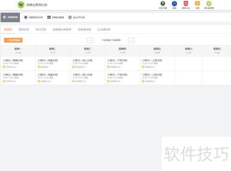Open the green club admin user icon
The width and height of the screenshot is (231, 171).
click(209, 4)
